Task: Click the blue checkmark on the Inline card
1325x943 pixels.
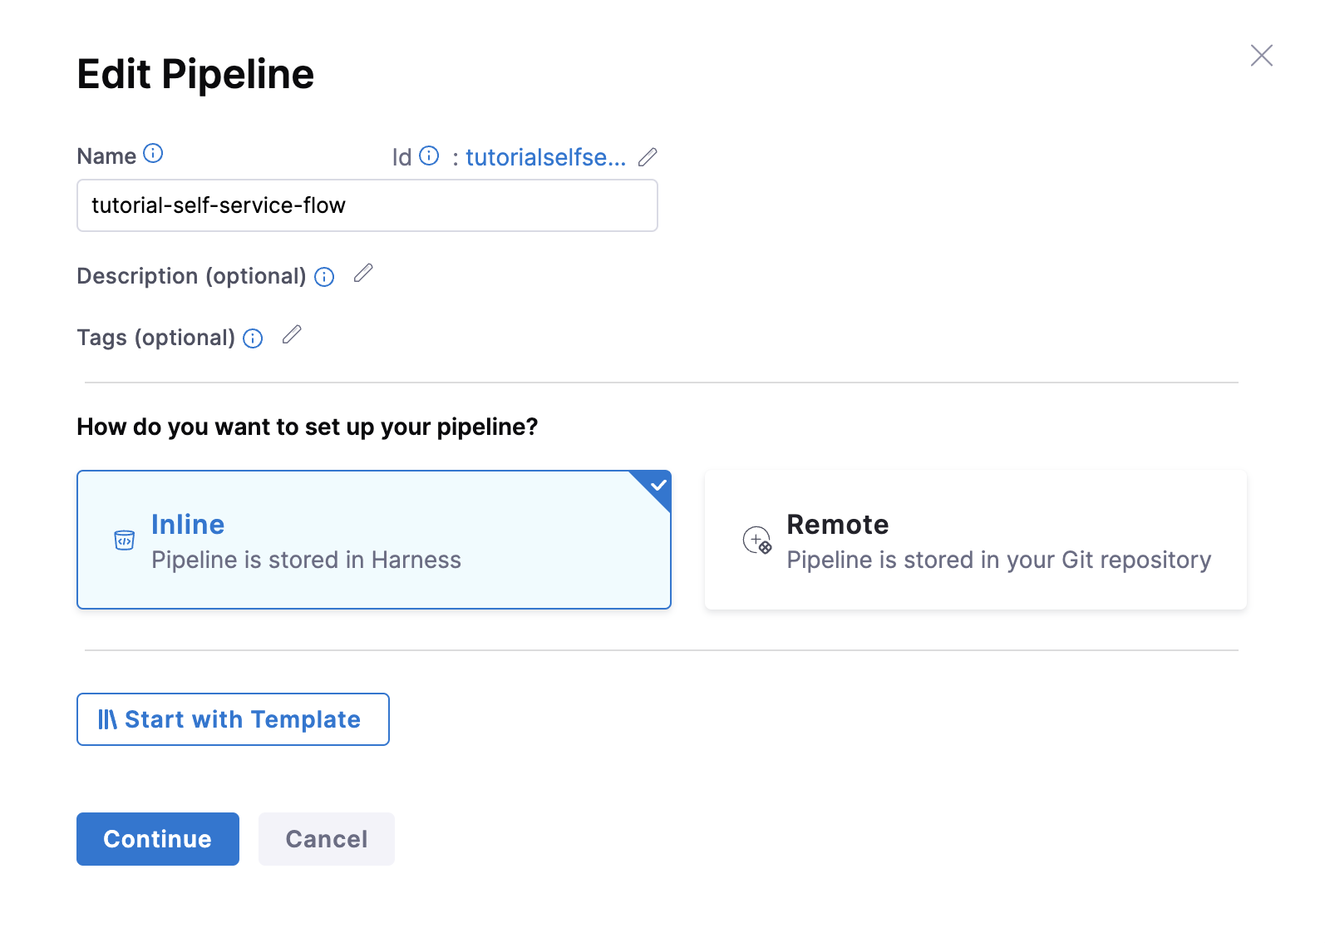Action: pyautogui.click(x=658, y=485)
